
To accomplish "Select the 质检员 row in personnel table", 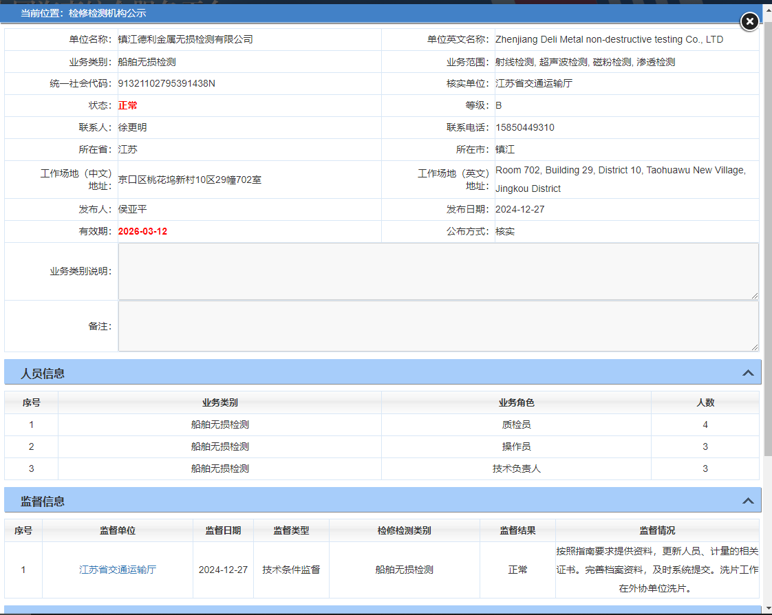I will [x=516, y=424].
